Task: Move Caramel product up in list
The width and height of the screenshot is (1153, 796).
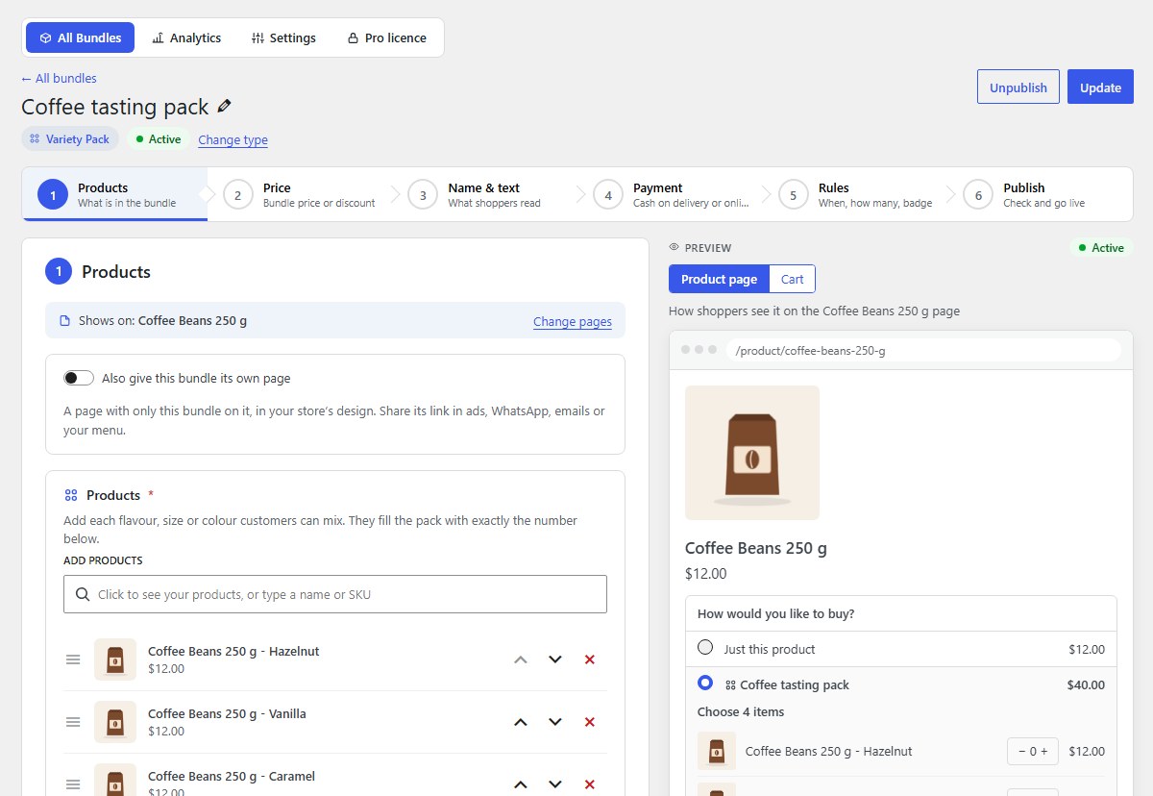Action: coord(521,784)
